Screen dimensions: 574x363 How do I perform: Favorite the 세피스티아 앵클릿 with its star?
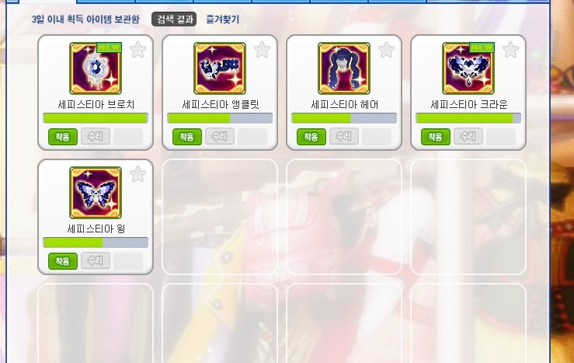[262, 50]
